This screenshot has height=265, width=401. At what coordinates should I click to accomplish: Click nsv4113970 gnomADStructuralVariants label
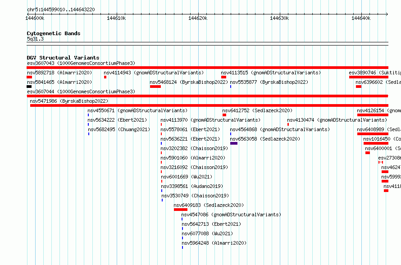210,120
